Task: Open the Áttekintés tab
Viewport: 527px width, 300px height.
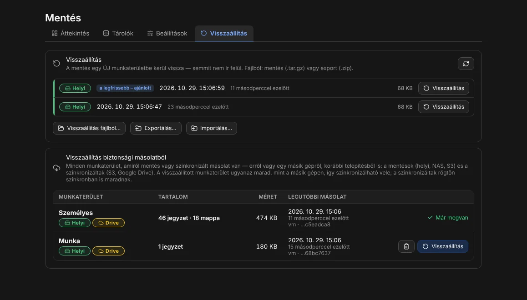Action: [x=70, y=33]
